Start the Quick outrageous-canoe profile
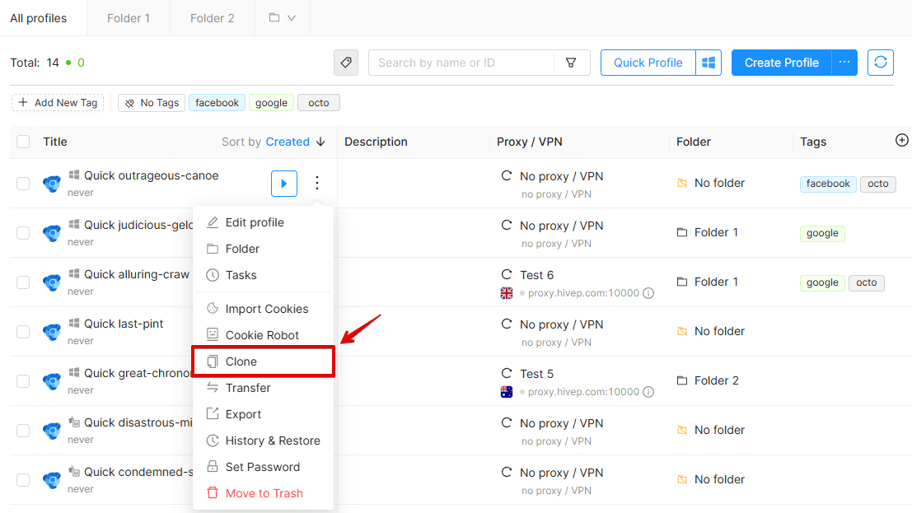 (284, 183)
